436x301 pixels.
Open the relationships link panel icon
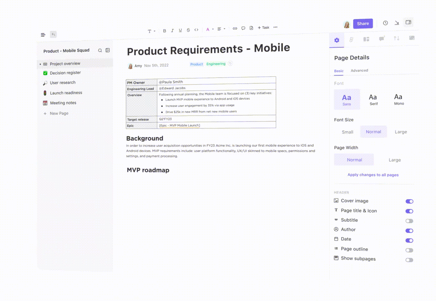[351, 40]
